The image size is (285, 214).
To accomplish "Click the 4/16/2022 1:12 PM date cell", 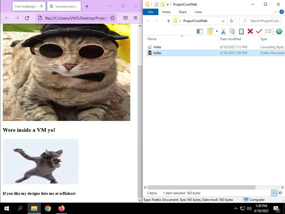I will click(x=234, y=47).
